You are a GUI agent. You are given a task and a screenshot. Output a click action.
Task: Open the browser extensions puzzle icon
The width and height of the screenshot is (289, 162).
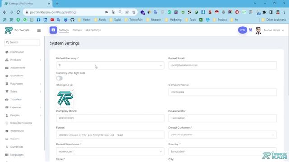tap(264, 12)
